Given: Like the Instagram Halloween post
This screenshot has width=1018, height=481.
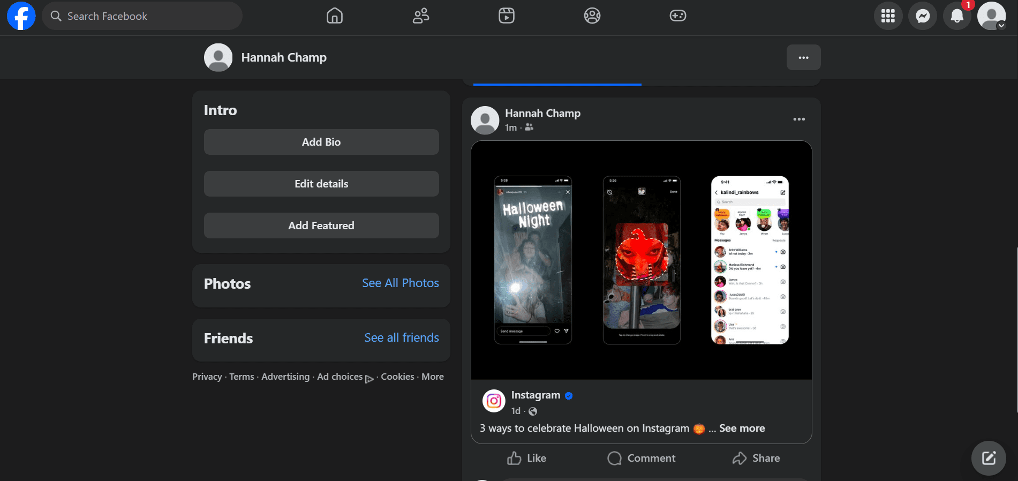Looking at the screenshot, I should (527, 459).
